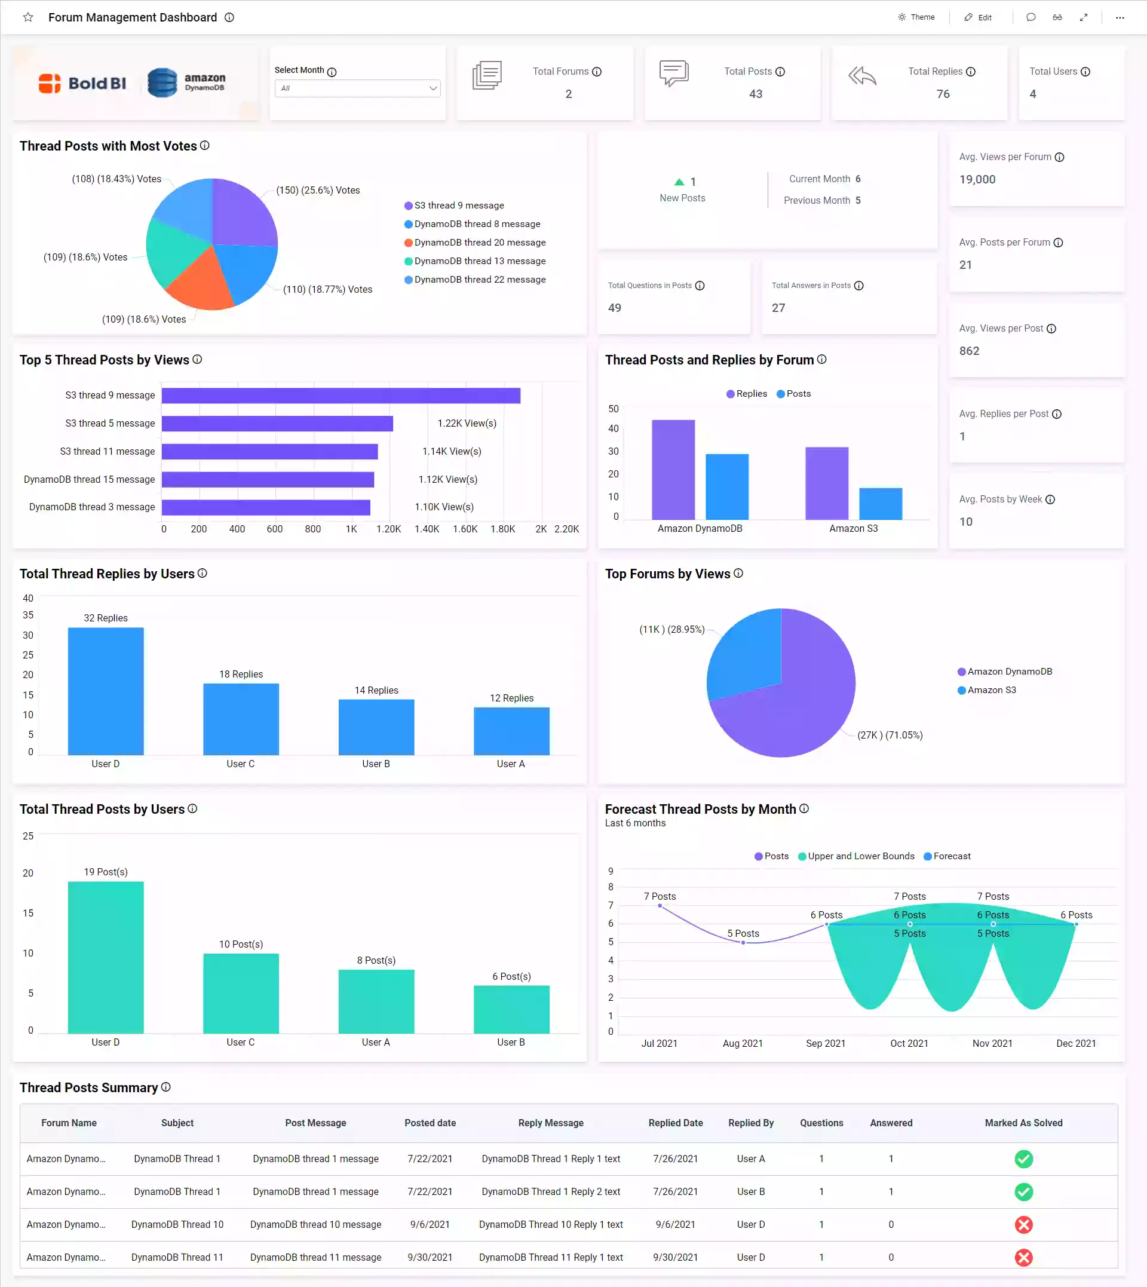Click the Forum Management Dashboard info icon
This screenshot has width=1147, height=1287.
[231, 17]
